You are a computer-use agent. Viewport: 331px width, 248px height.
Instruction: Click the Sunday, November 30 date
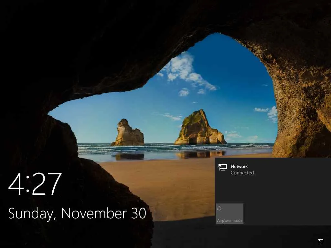pos(77,213)
